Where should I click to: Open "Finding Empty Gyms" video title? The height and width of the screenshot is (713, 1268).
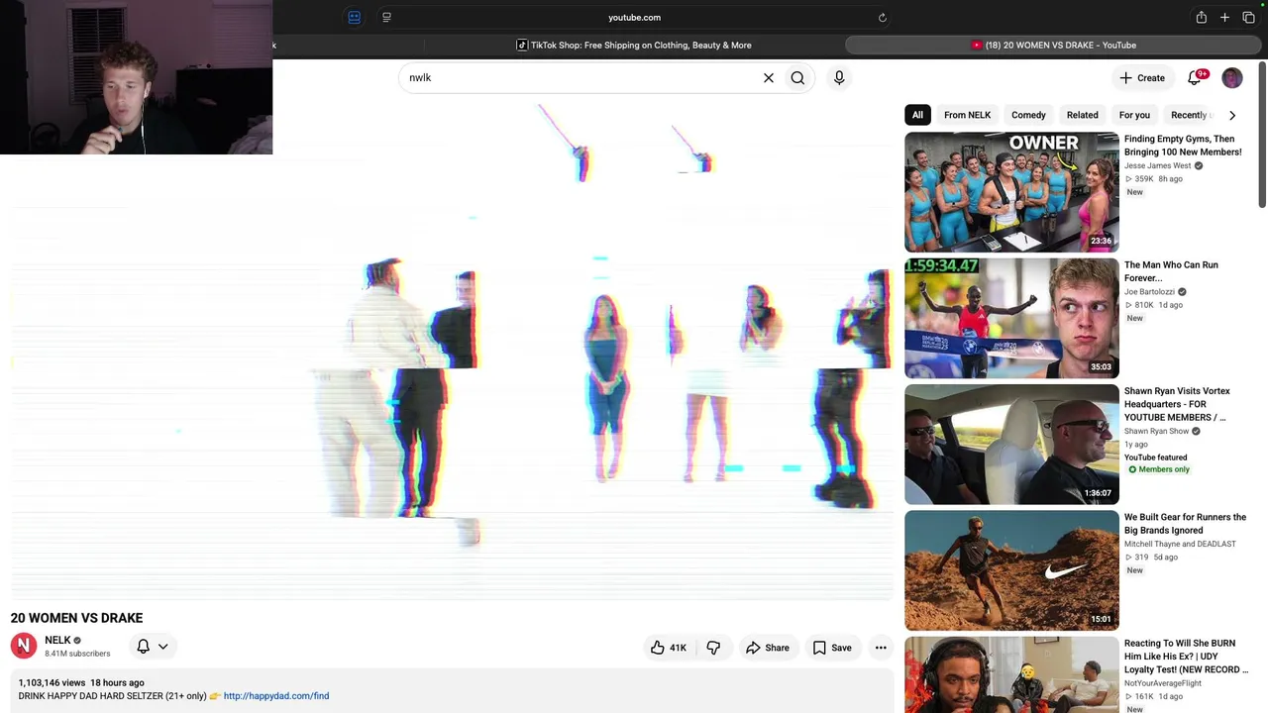pyautogui.click(x=1183, y=146)
